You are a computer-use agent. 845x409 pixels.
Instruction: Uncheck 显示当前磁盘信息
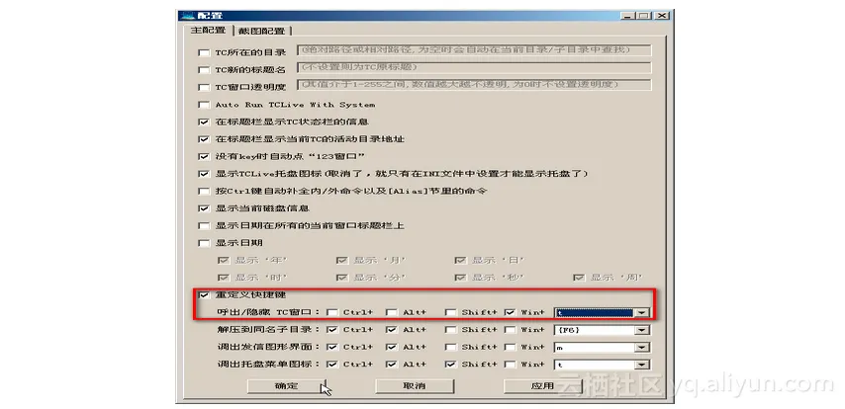(204, 208)
